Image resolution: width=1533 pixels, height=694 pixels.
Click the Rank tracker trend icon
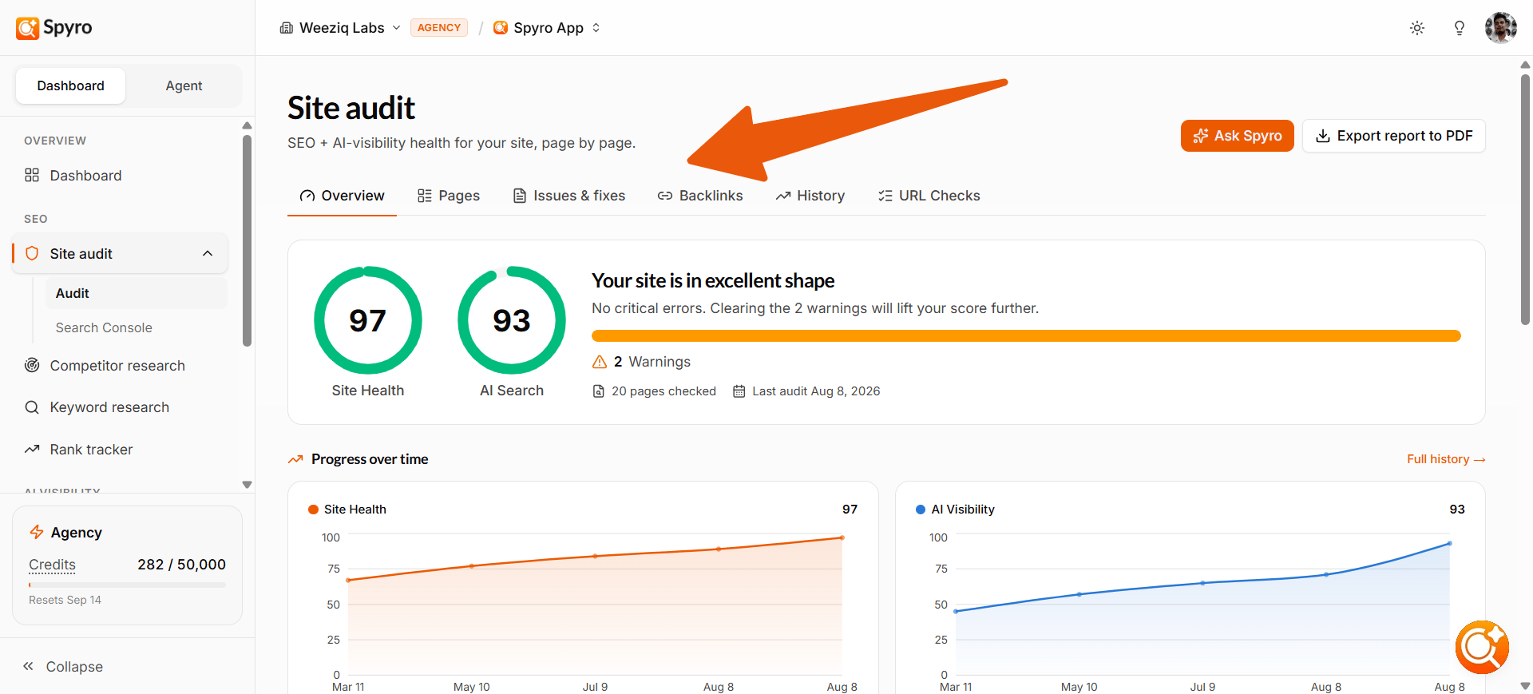(32, 449)
